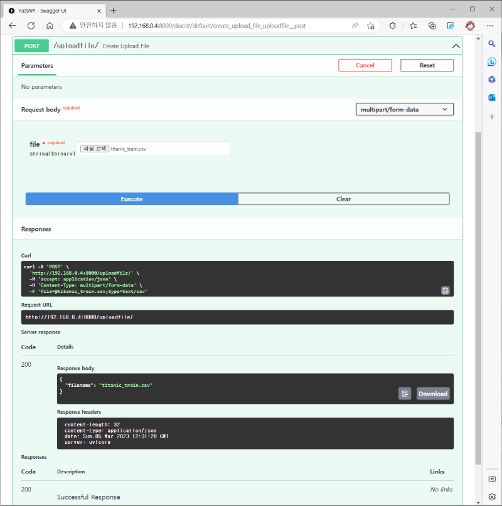The width and height of the screenshot is (502, 506).
Task: Open the favorites list
Action: click(x=413, y=26)
